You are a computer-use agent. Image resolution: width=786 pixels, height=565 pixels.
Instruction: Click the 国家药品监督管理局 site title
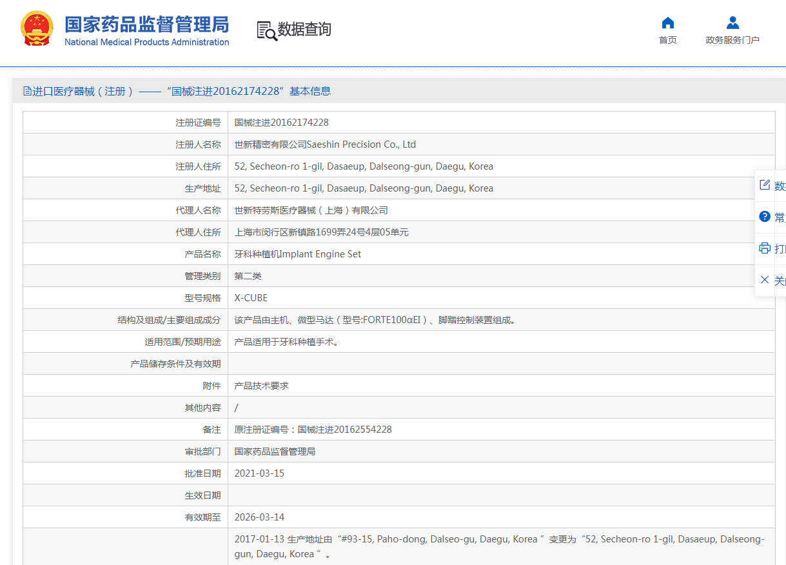click(147, 25)
